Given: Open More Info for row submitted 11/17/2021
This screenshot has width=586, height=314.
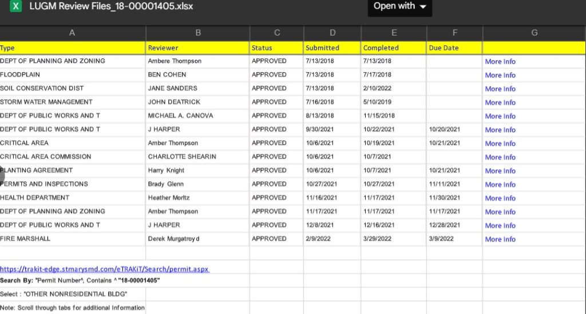Looking at the screenshot, I should (500, 212).
